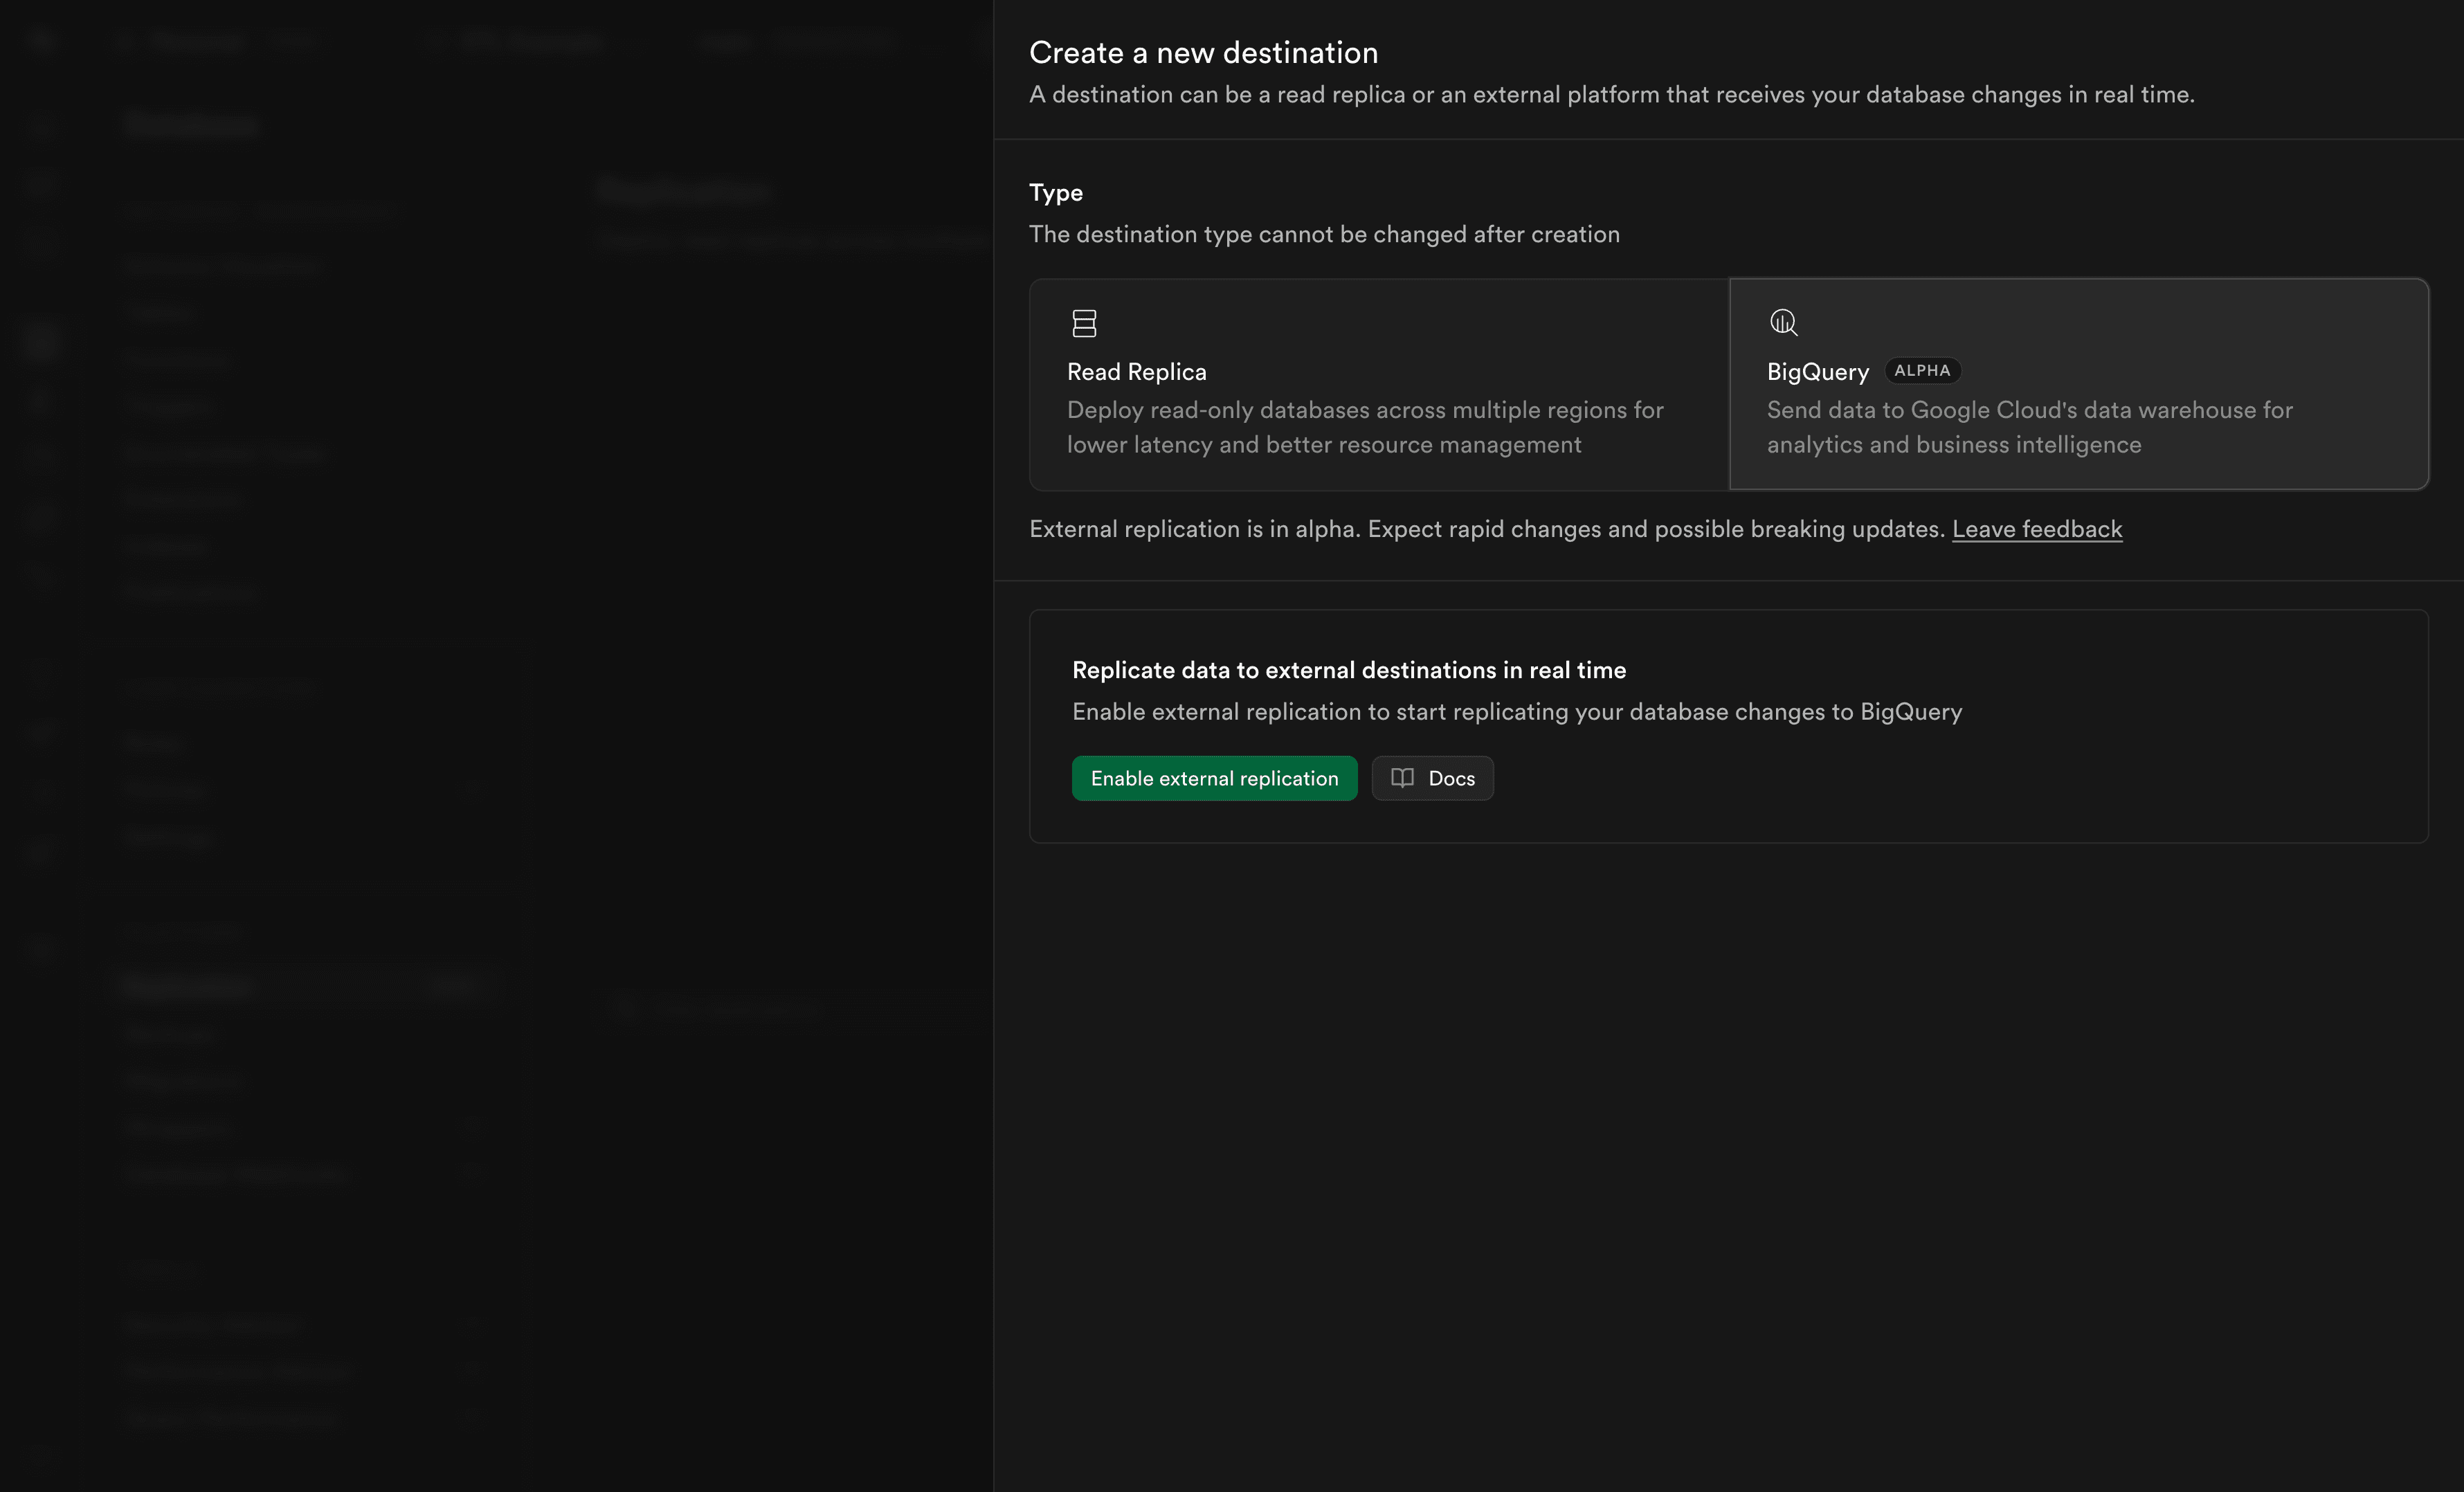
Task: Select the Read Replica destination type card
Action: (1379, 384)
